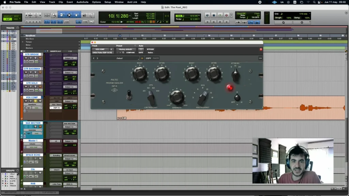Open the Track menu
Viewport: 349px width, 196px height.
tap(52, 2)
